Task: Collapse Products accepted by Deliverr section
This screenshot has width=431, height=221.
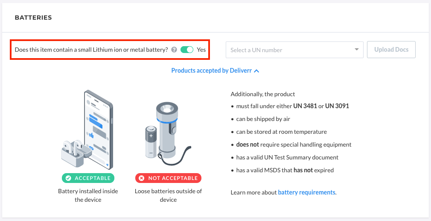Action: pos(215,71)
